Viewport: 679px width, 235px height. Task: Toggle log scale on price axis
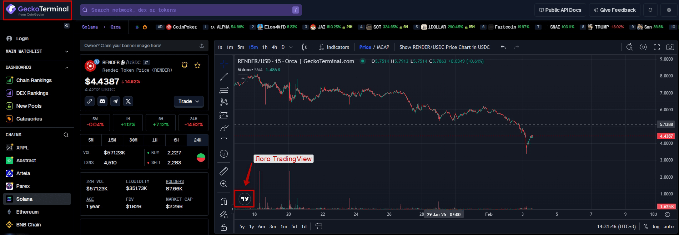click(656, 226)
